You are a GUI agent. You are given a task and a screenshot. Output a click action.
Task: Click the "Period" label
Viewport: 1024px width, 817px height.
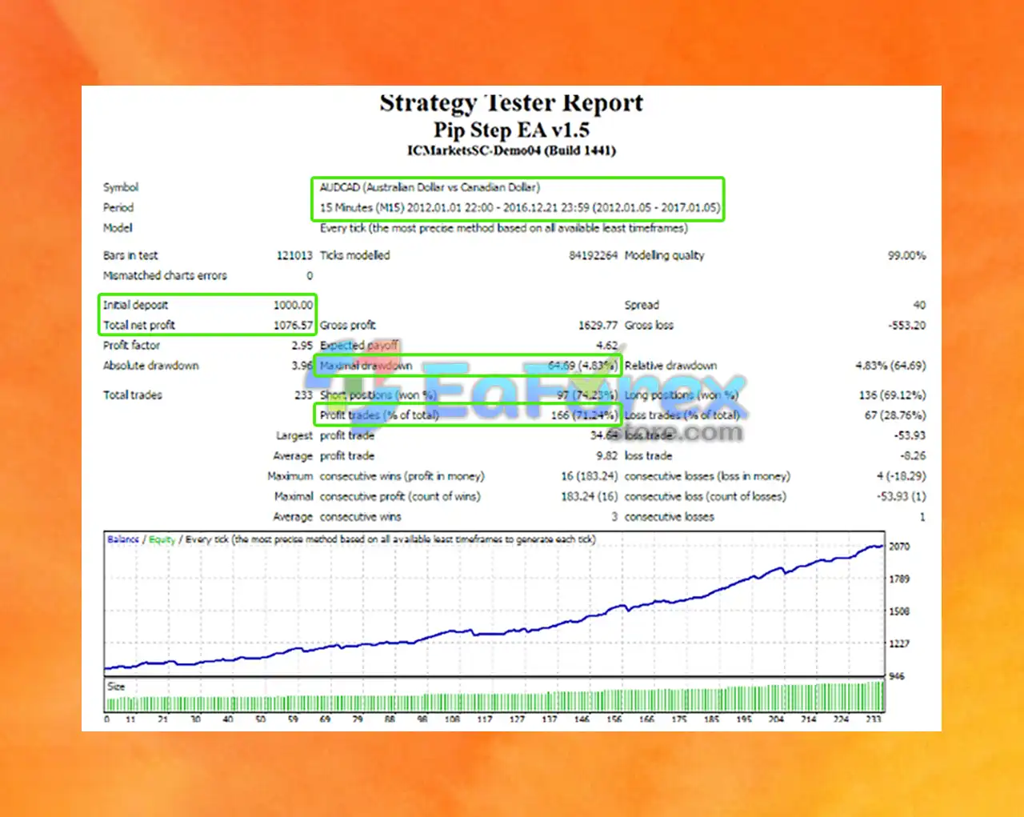pos(118,207)
